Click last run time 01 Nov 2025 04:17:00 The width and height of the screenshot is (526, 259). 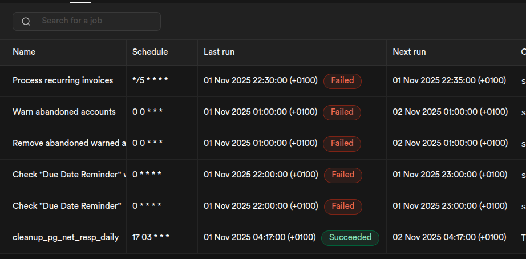(x=261, y=237)
